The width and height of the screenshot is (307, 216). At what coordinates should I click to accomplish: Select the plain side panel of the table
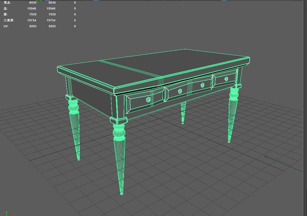[x=91, y=96]
